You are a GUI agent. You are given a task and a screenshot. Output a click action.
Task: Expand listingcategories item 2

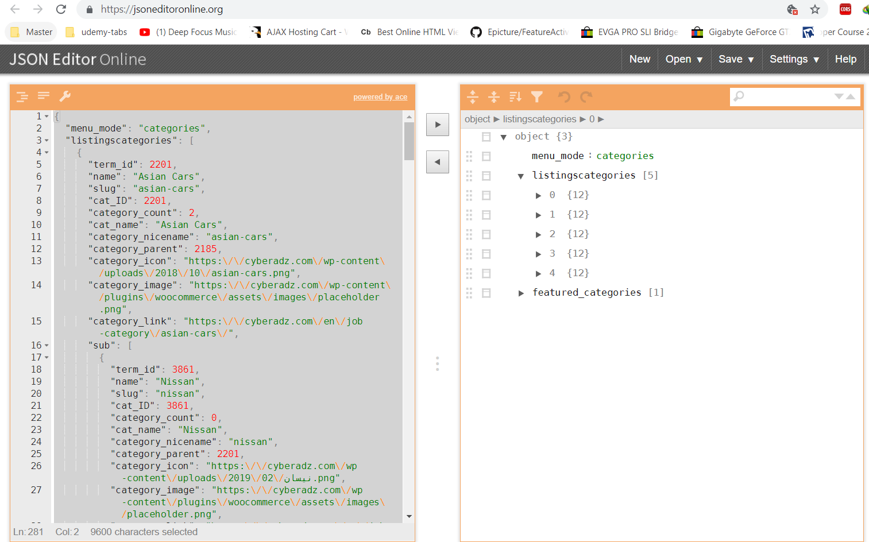click(x=538, y=235)
